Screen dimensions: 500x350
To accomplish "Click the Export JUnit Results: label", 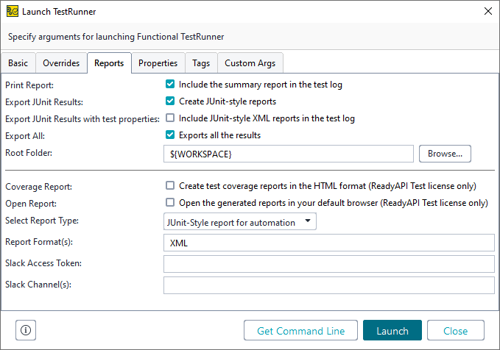I will click(x=44, y=102).
